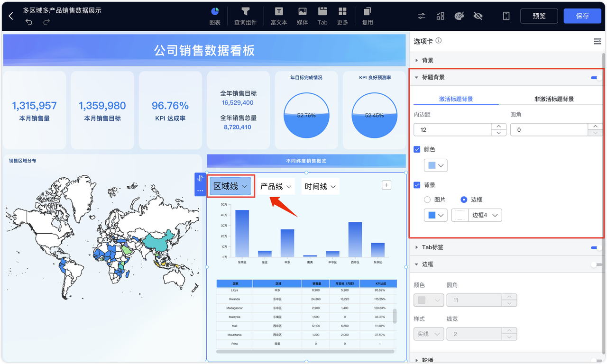Click the table horizontal scrollbar
Image resolution: width=607 pixels, height=364 pixels.
305,352
